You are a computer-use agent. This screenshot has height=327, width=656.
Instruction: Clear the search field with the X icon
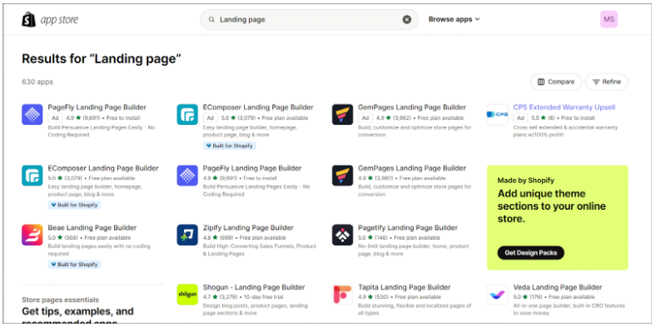pos(406,20)
